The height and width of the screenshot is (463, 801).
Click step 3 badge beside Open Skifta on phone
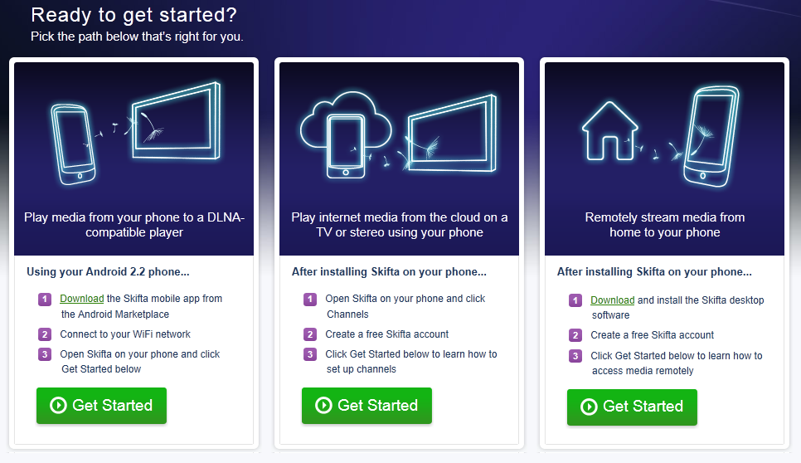pos(45,354)
